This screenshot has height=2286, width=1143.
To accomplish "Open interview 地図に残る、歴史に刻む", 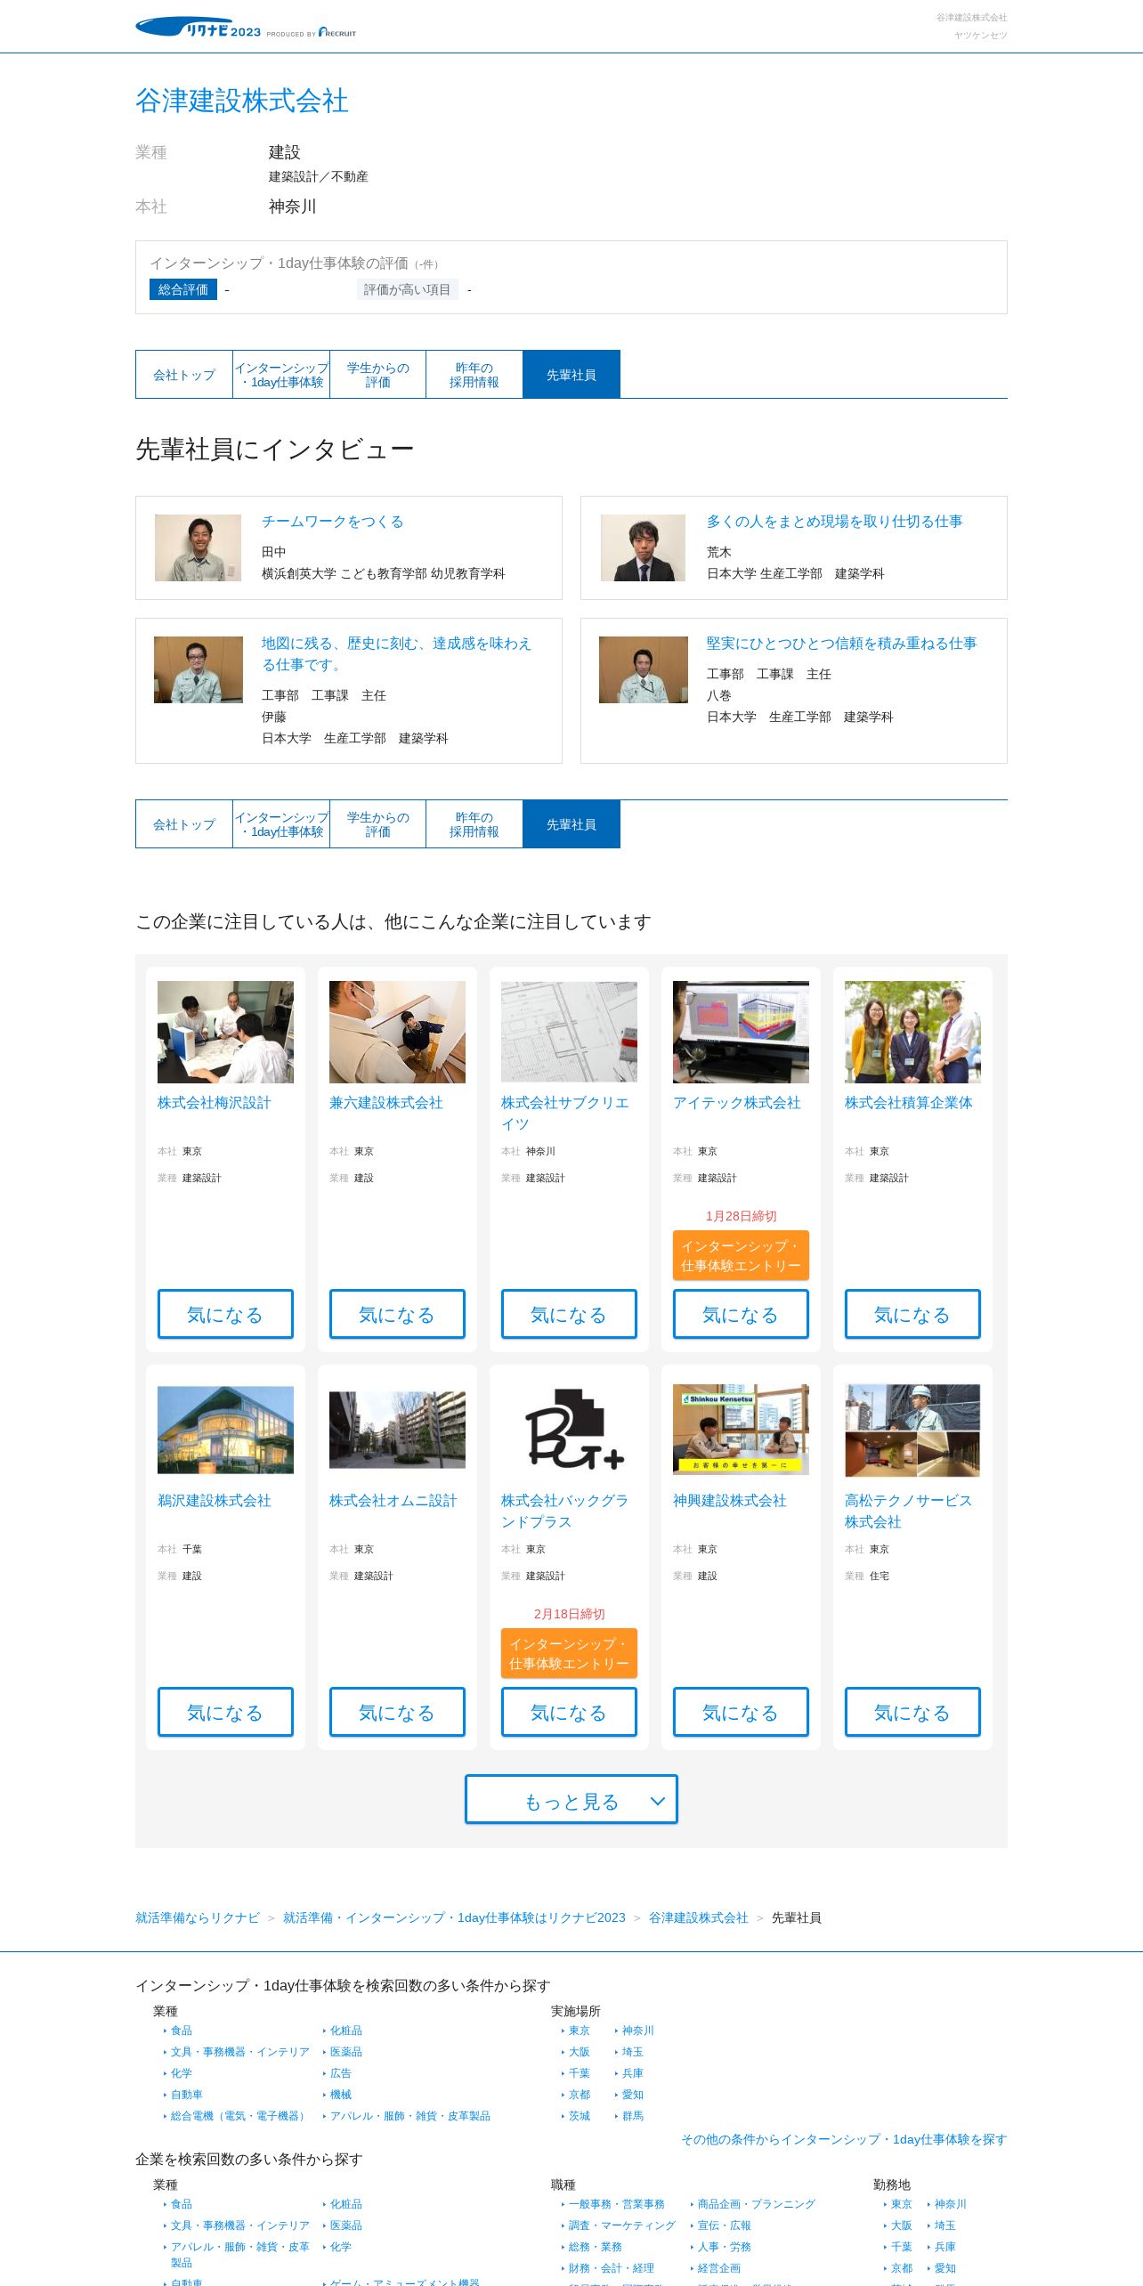I will click(397, 654).
